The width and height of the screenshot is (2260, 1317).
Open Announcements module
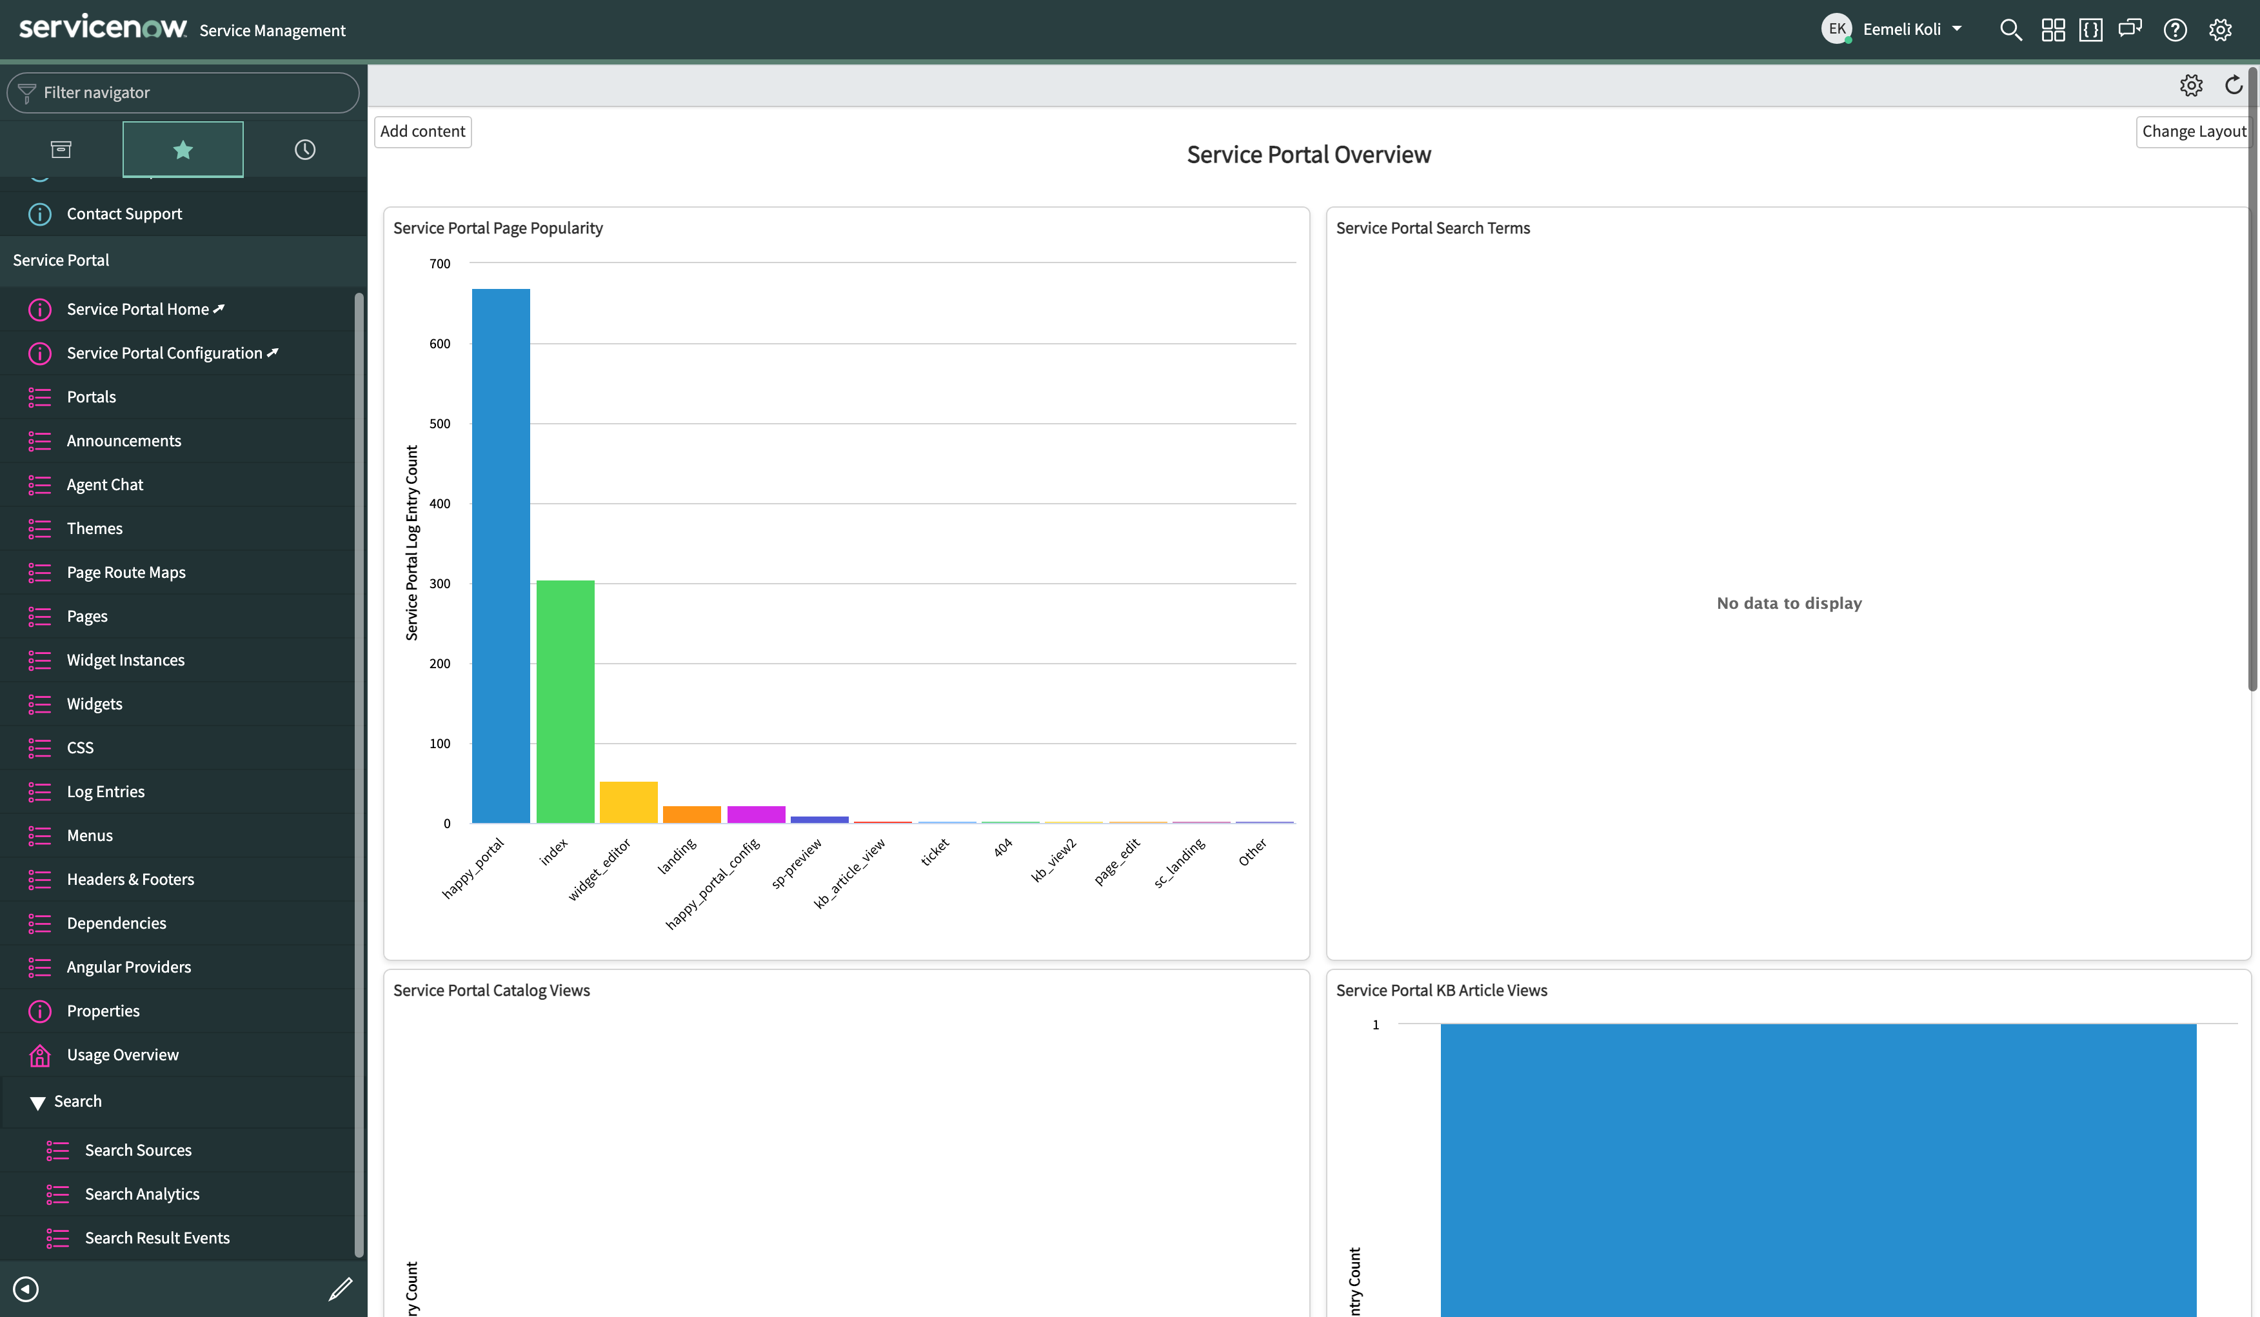point(124,441)
